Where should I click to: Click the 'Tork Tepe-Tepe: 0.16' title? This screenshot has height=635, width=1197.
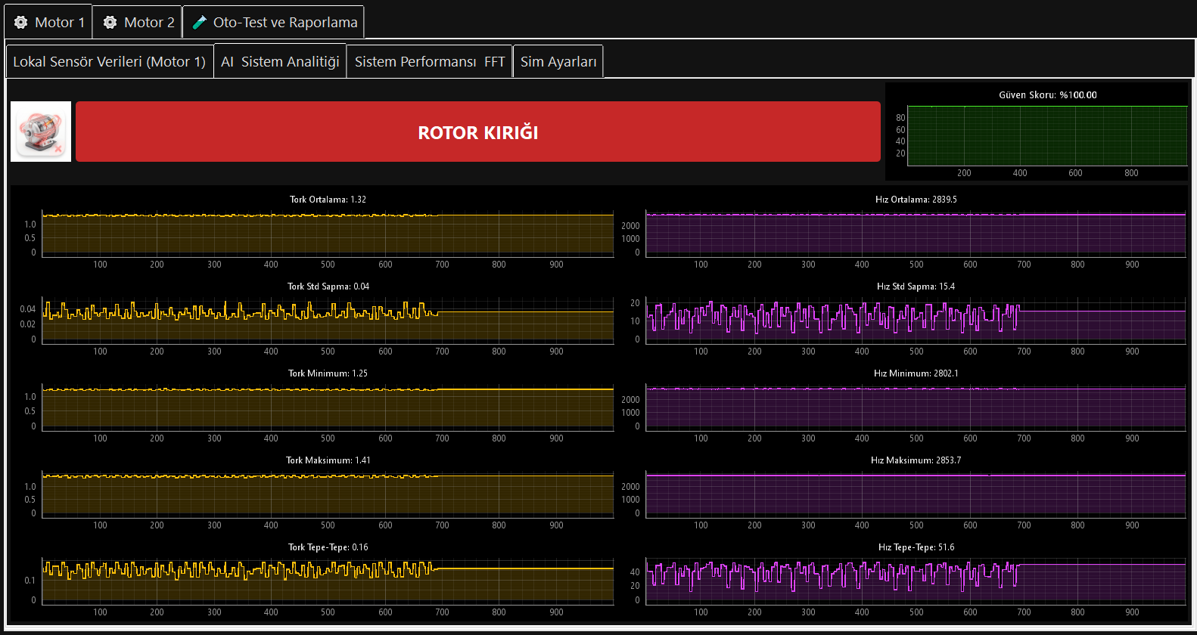point(328,547)
